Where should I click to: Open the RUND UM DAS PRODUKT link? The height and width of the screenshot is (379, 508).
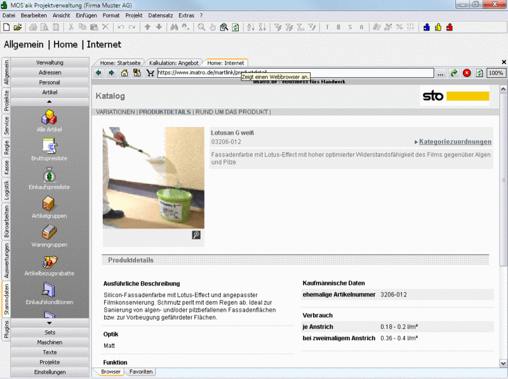(x=231, y=112)
